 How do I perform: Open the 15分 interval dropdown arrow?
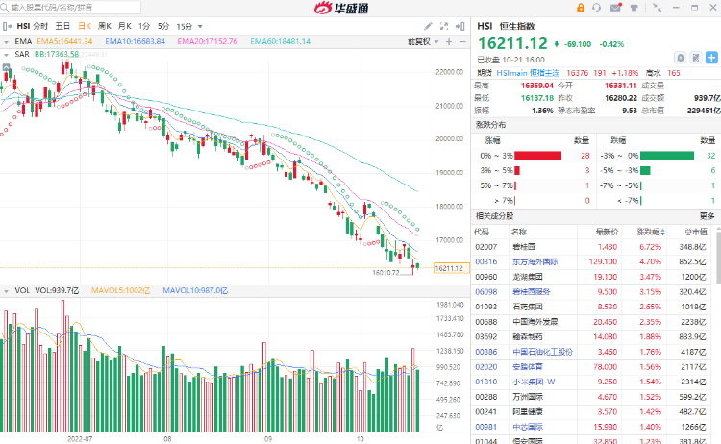click(200, 27)
